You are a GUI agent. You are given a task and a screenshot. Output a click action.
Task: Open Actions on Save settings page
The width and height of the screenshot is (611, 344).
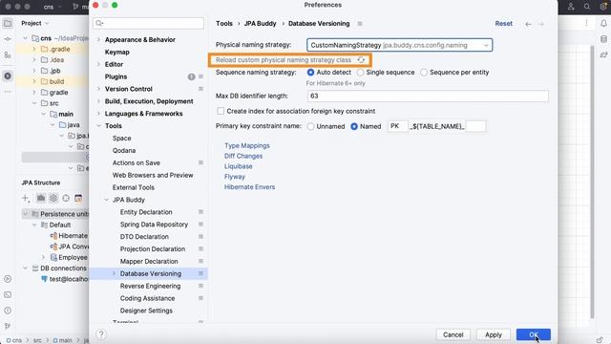pos(136,163)
